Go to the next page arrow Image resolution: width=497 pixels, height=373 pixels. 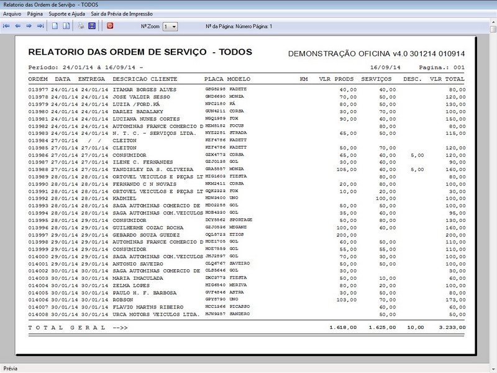(x=29, y=26)
